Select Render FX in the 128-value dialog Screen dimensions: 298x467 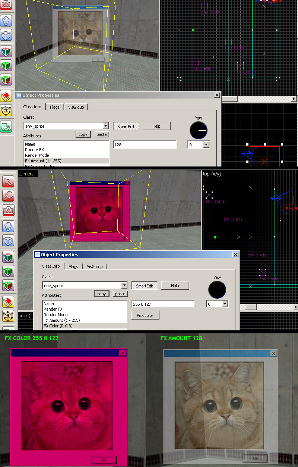(x=66, y=150)
